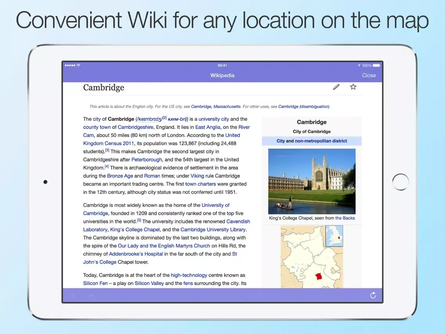This screenshot has height=334, width=445.
Task: Open the Roman link
Action: point(152,176)
